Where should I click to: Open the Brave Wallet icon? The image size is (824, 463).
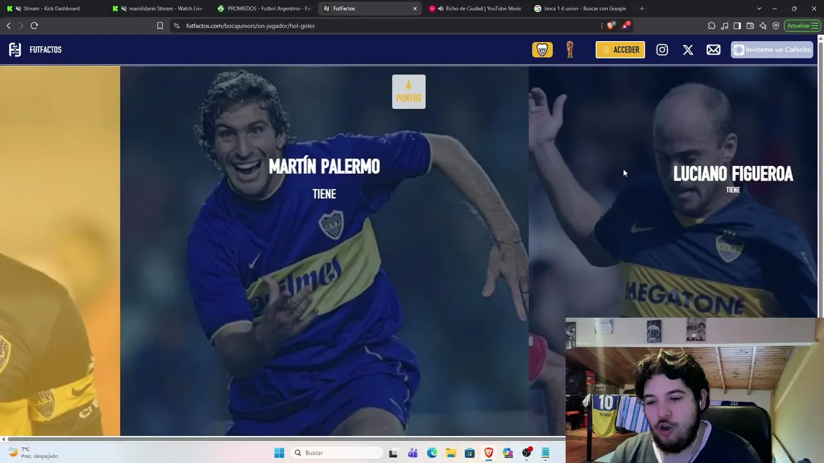click(750, 26)
